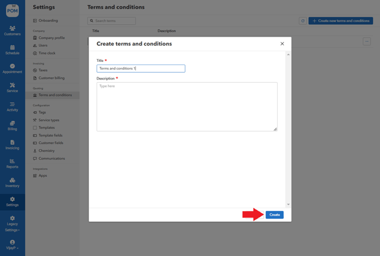Open the Billing section icon
380x256 pixels.
(x=12, y=125)
